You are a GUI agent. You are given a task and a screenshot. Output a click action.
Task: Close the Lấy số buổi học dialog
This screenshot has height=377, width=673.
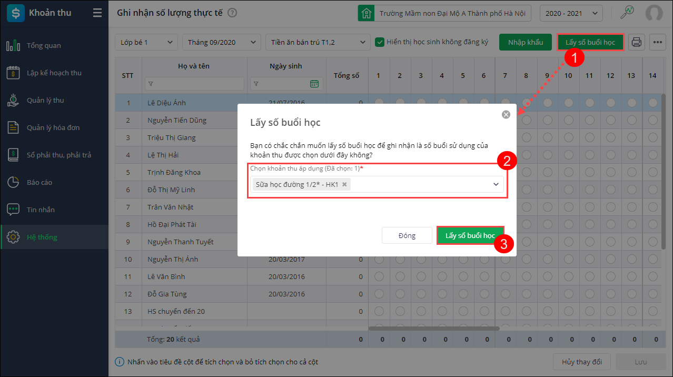(506, 114)
